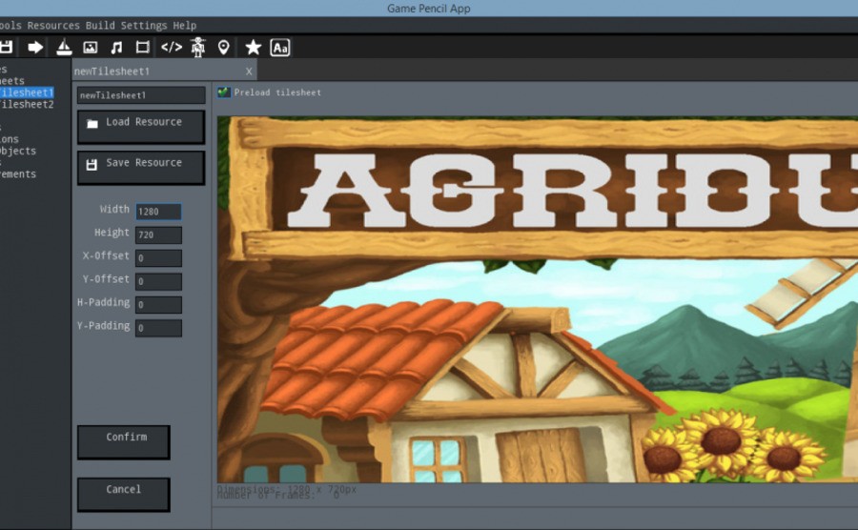Click the code brackets script icon
The height and width of the screenshot is (530, 858).
tap(172, 48)
